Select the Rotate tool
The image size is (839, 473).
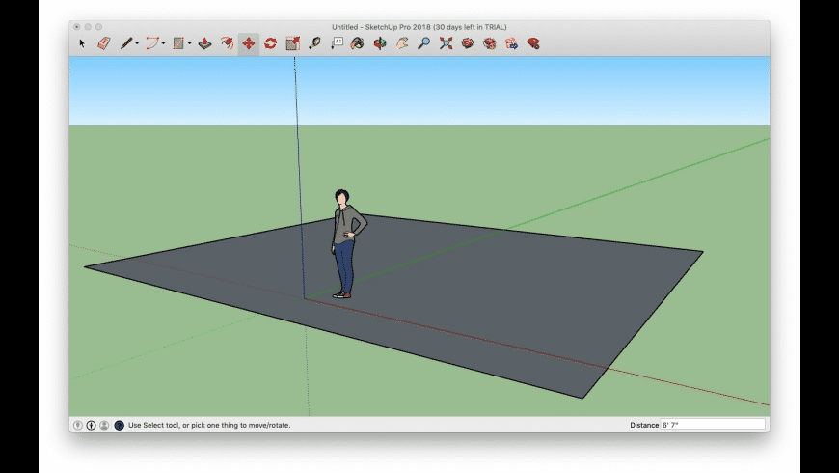(x=271, y=43)
